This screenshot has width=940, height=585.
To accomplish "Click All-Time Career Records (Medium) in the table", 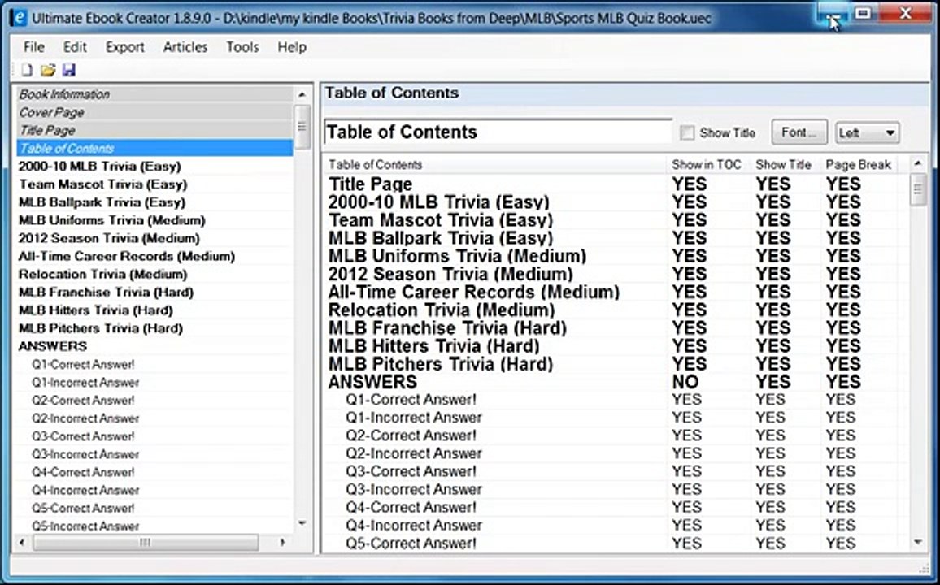I will 473,292.
